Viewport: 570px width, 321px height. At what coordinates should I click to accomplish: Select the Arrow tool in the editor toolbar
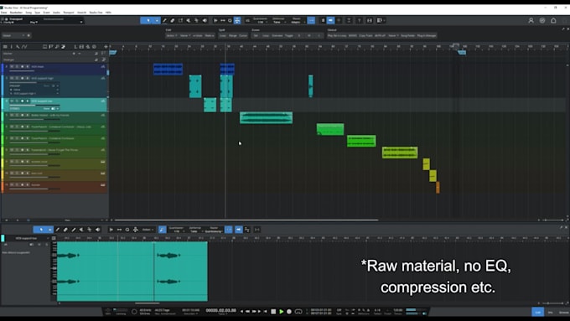[41, 230]
